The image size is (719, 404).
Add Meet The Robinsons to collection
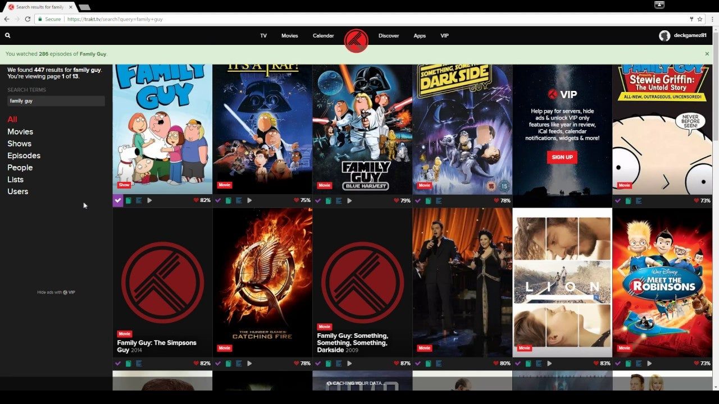pos(630,363)
